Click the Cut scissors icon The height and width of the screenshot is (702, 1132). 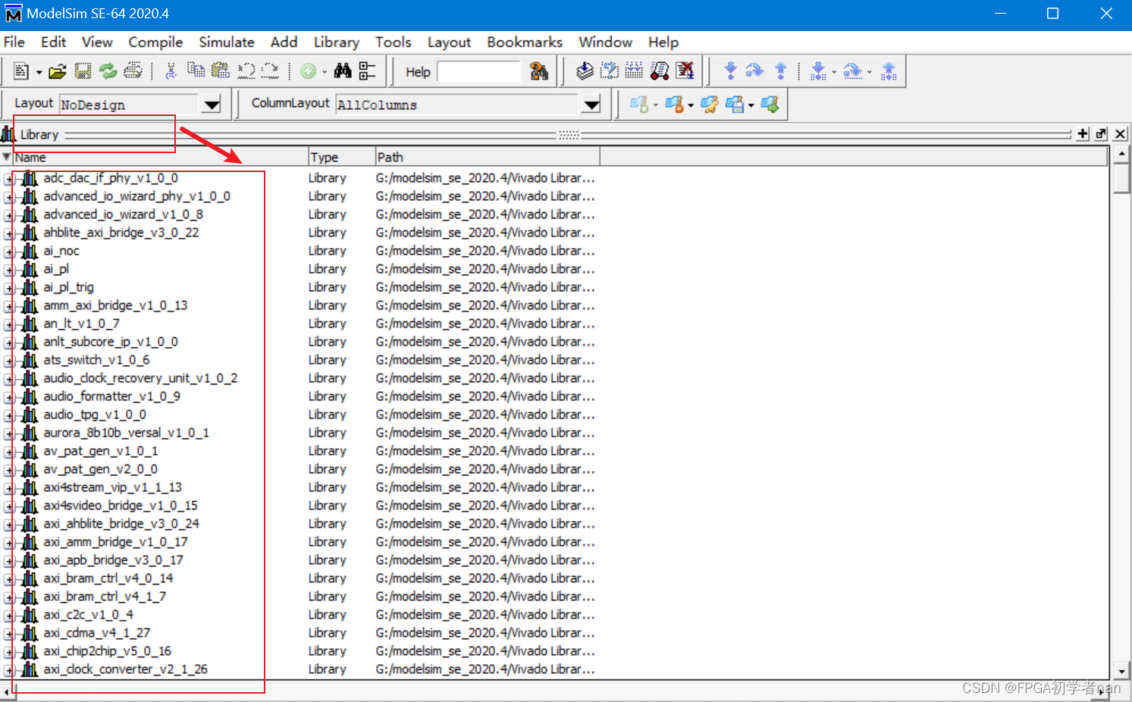coord(171,71)
